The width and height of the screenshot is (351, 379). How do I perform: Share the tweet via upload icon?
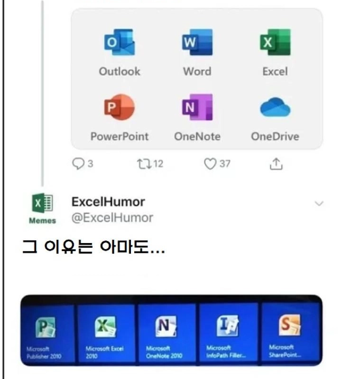tap(276, 164)
